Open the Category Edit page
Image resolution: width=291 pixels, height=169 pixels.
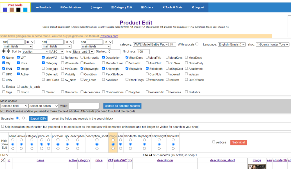coord(121,7)
